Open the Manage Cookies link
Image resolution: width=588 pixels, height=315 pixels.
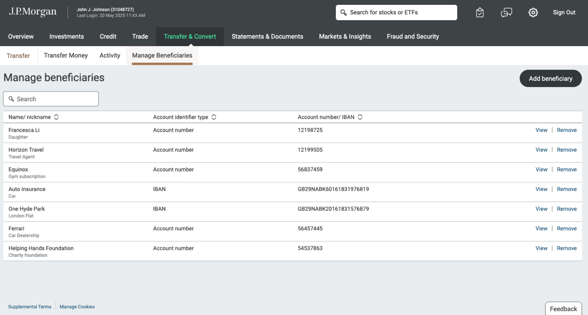coord(77,307)
